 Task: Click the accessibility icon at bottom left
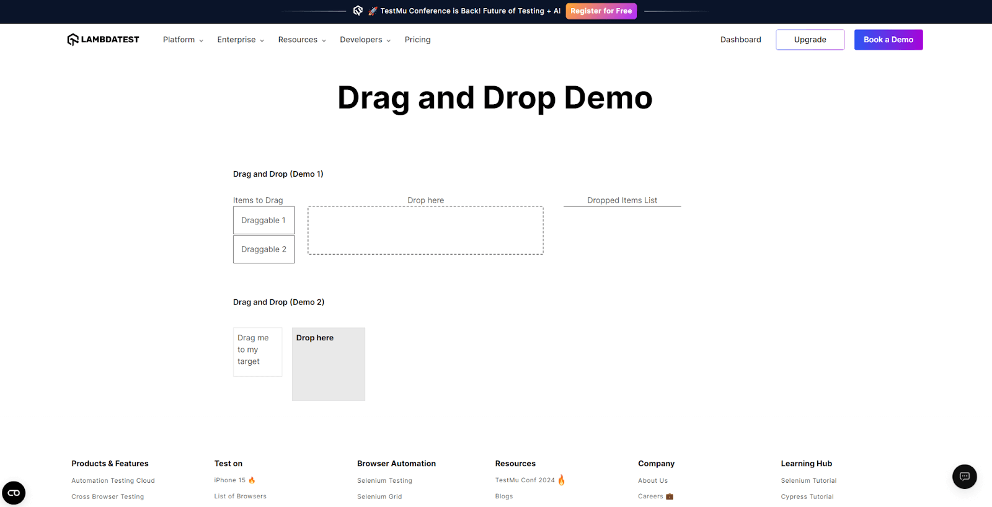(14, 493)
